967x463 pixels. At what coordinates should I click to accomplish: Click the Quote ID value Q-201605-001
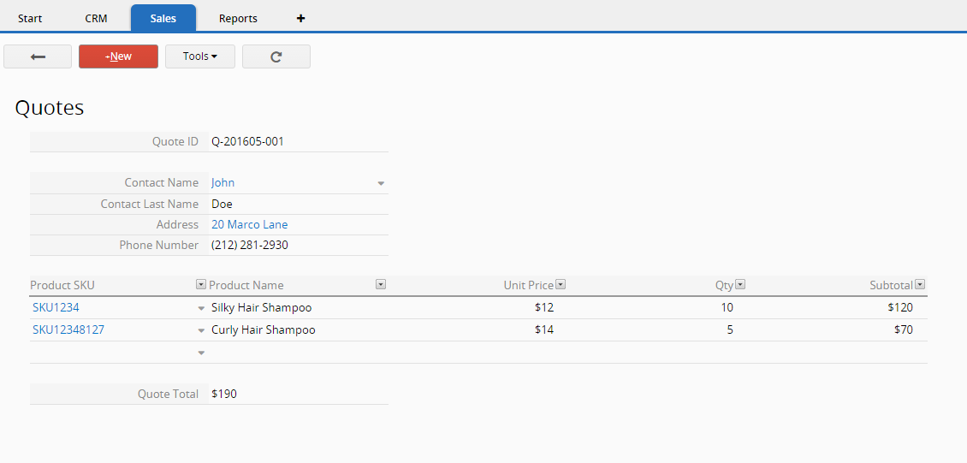(x=247, y=141)
